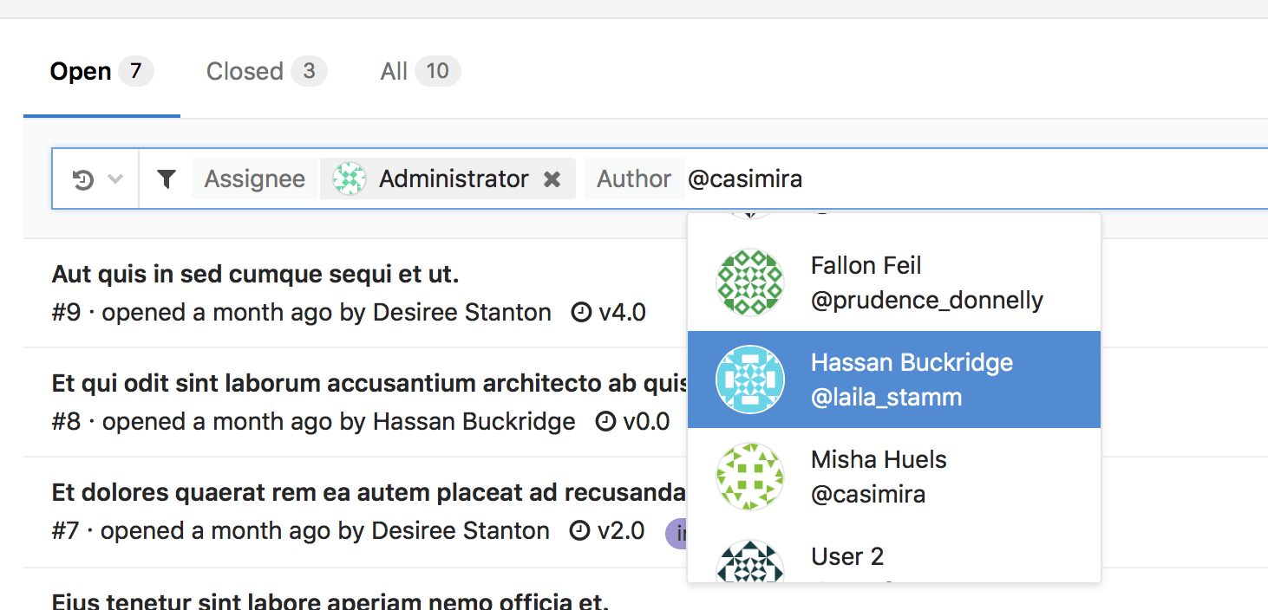Screen dimensions: 1268x610
Task: Click Hassan Buckridge's light blue avatar
Action: click(749, 380)
